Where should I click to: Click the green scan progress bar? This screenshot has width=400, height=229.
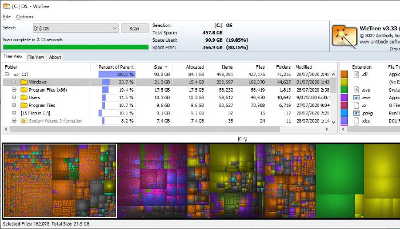tap(76, 48)
